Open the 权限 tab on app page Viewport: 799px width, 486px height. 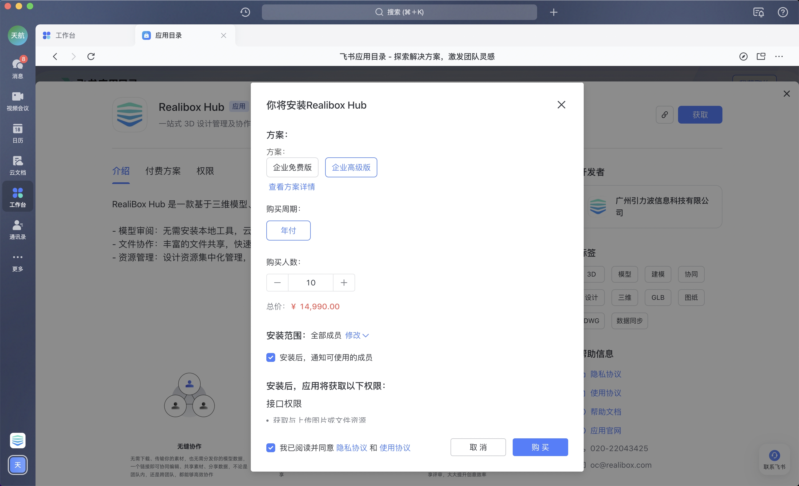point(205,171)
